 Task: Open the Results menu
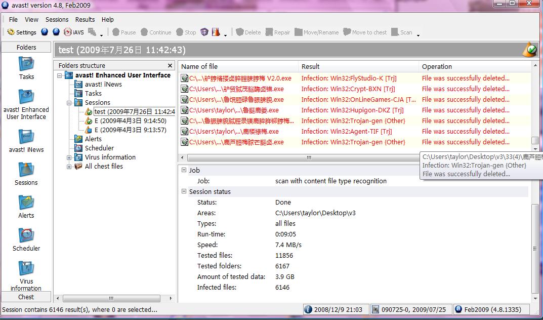click(85, 19)
